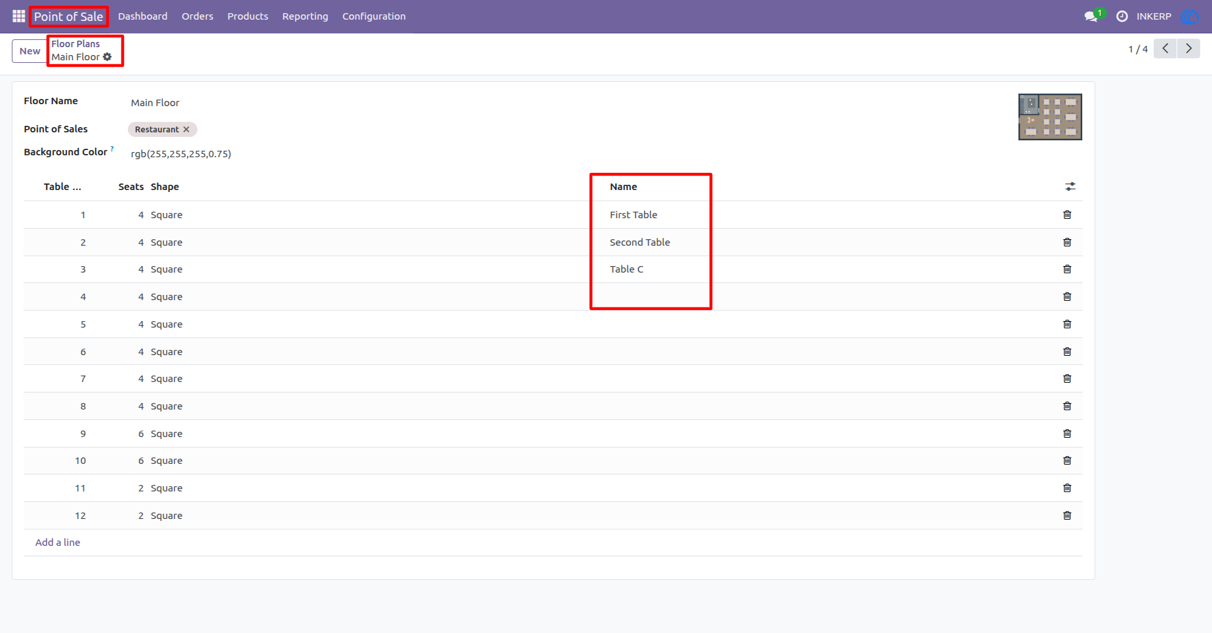Image resolution: width=1212 pixels, height=633 pixels.
Task: Click the Background Color help tooltip mark
Action: (112, 149)
